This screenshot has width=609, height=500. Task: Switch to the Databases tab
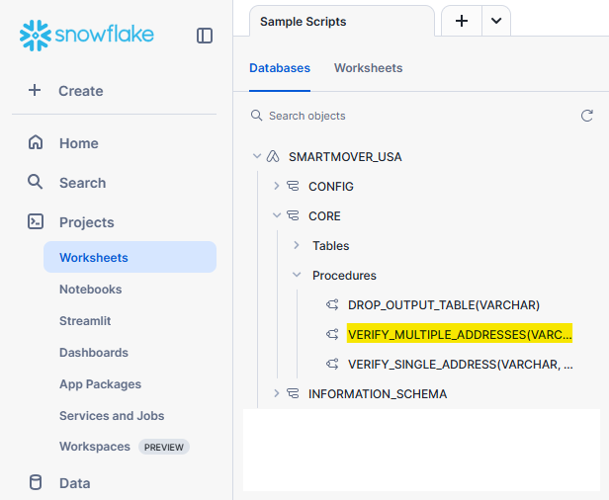point(280,68)
